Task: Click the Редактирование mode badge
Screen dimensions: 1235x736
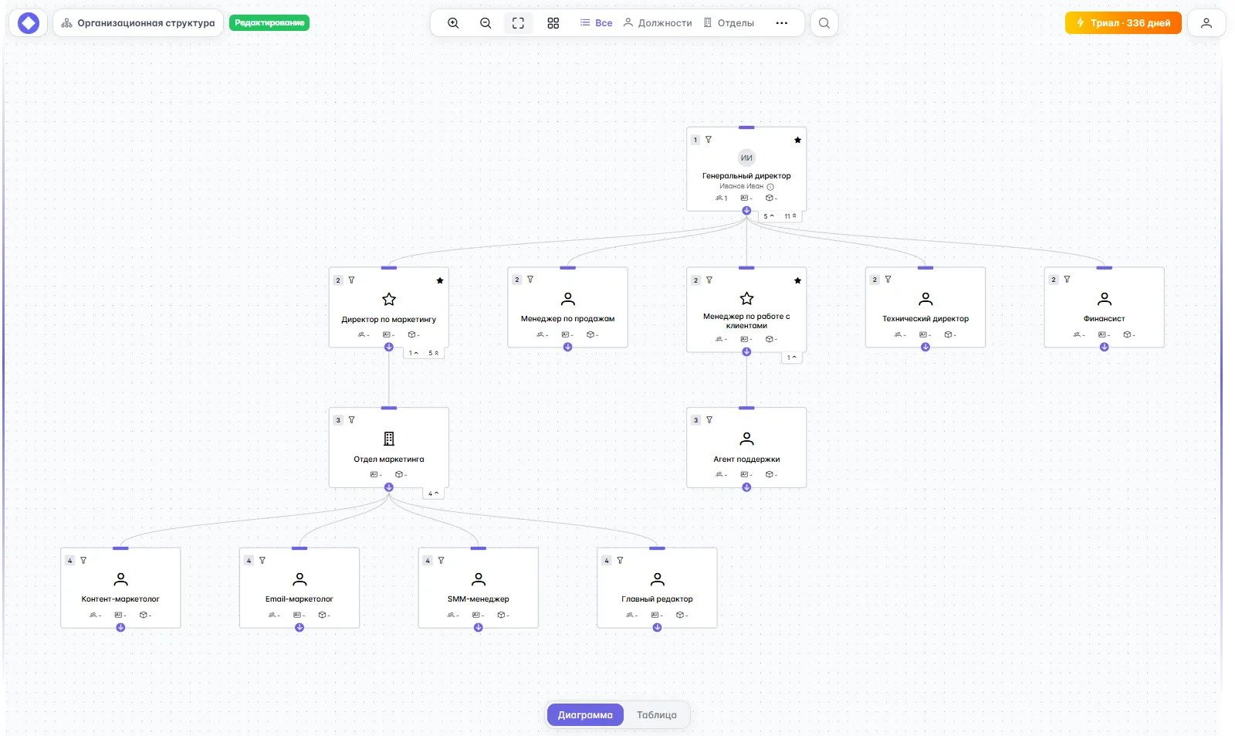Action: pyautogui.click(x=269, y=23)
